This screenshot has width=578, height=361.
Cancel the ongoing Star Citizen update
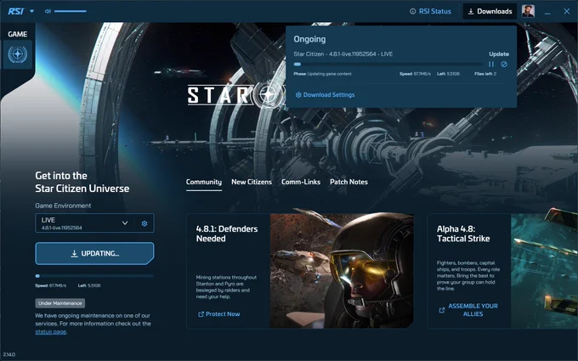pos(504,64)
